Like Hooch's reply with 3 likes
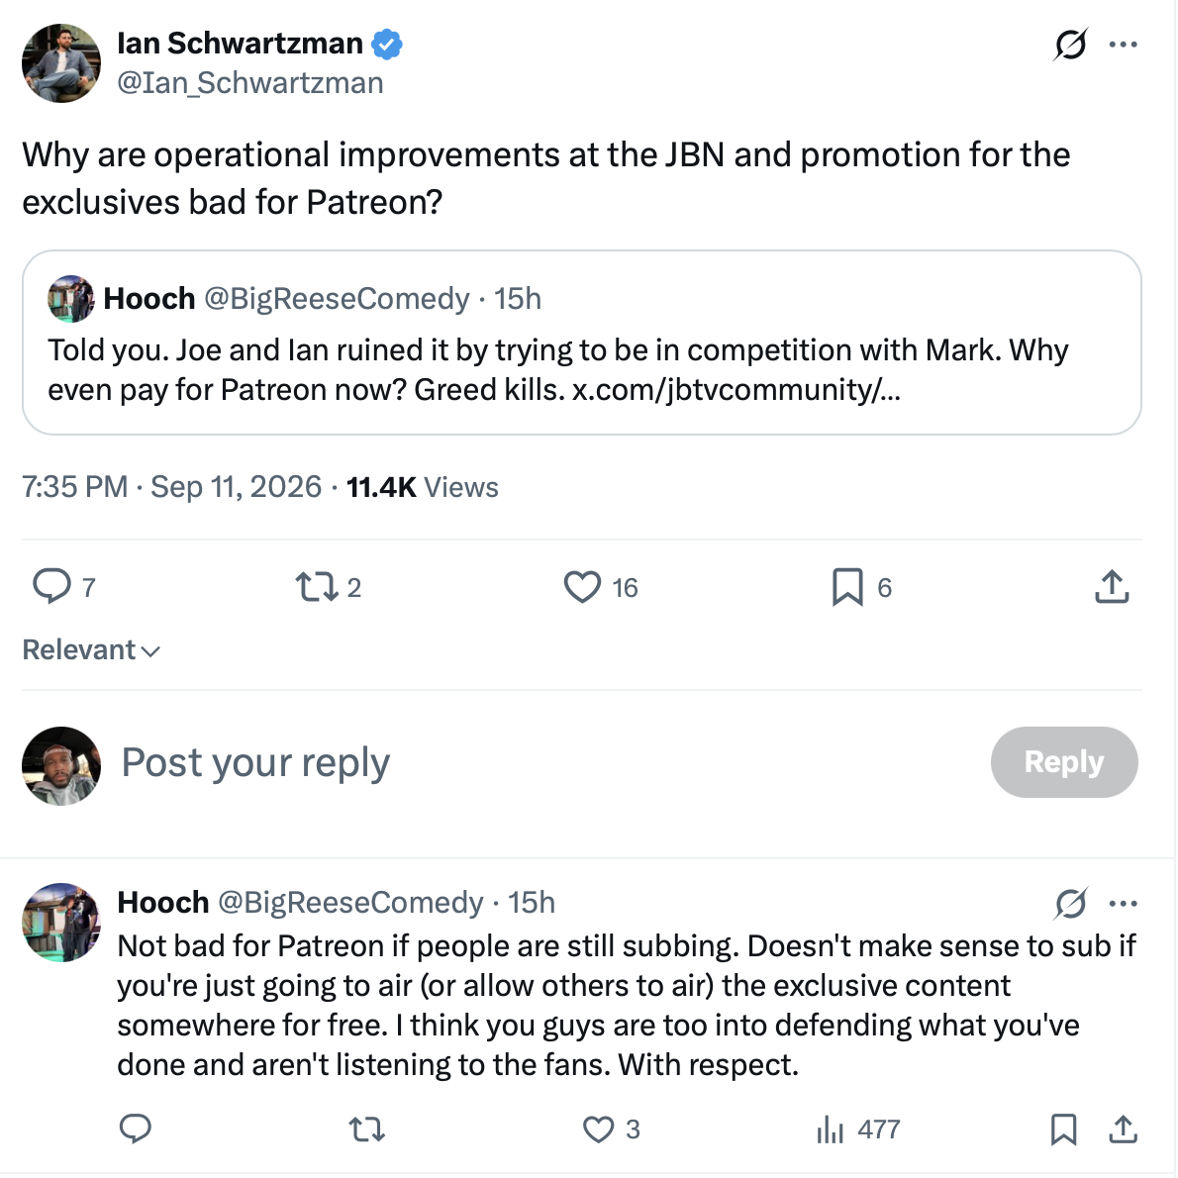The width and height of the screenshot is (1178, 1178). 599,1129
